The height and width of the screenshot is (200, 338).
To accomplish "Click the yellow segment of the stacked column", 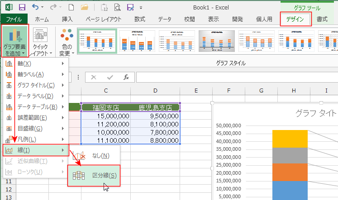I will 290,139.
